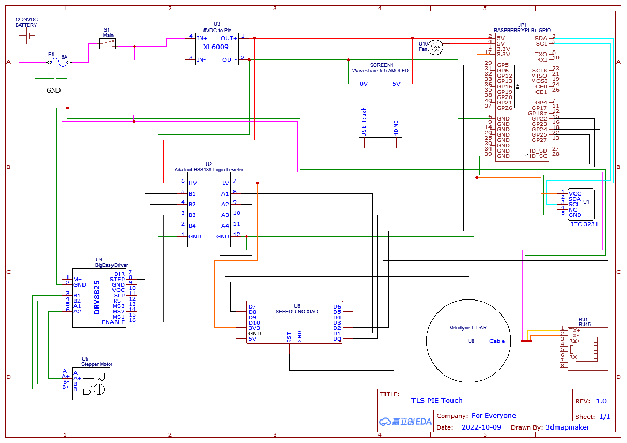
Task: Click the STEP pin on BigEasyDriver
Action: tap(117, 279)
